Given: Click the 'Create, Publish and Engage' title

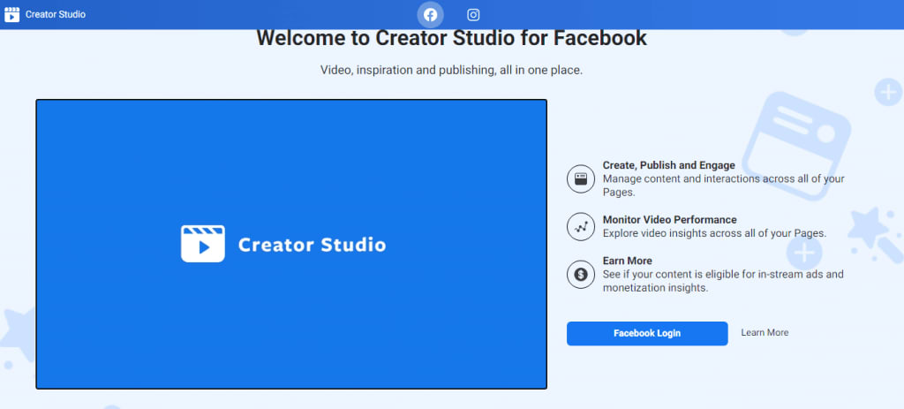Looking at the screenshot, I should tap(669, 165).
